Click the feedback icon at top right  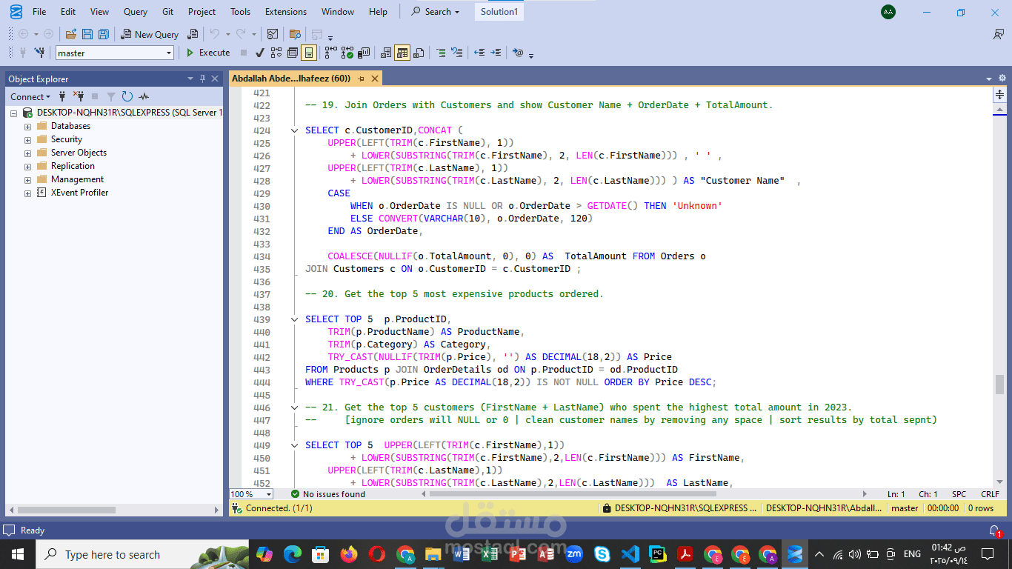coord(999,34)
